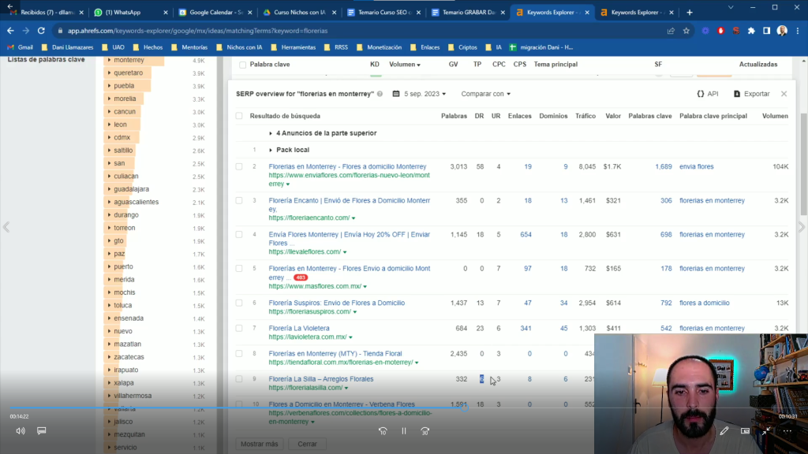Open the Herramientas bookmark folder
The image size is (808, 454).
pyautogui.click(x=293, y=47)
